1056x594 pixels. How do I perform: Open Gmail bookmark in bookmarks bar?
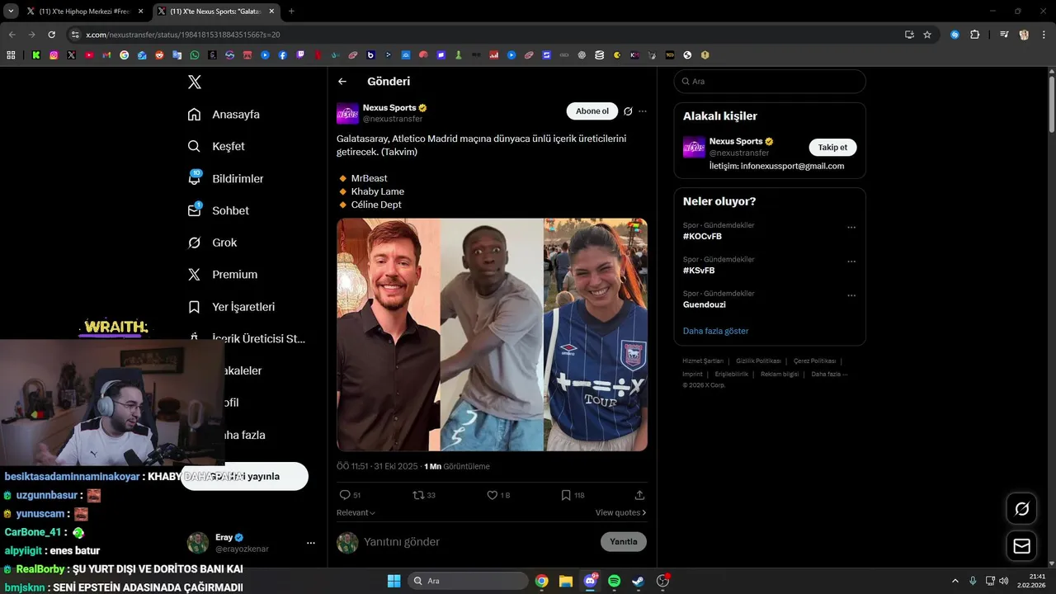click(106, 55)
